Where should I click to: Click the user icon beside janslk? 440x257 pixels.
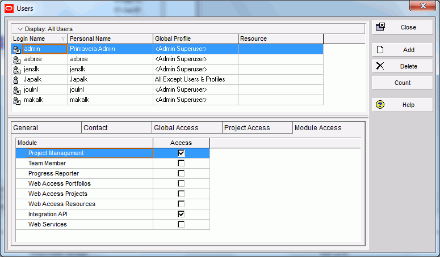click(17, 70)
